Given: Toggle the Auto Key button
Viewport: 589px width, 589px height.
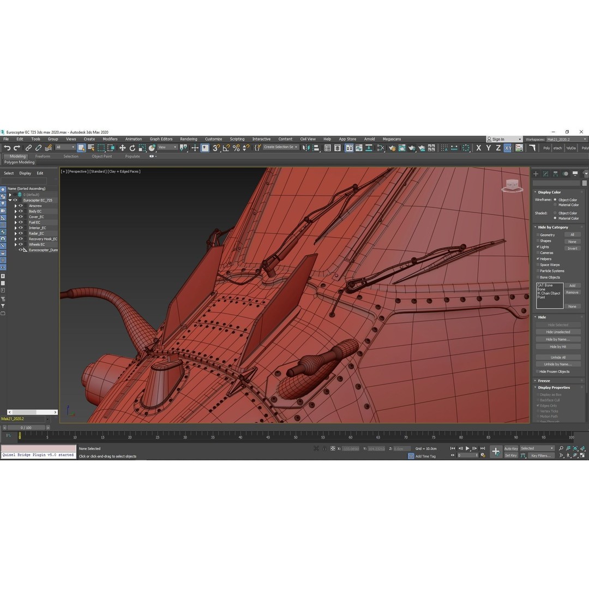Looking at the screenshot, I should click(x=511, y=448).
